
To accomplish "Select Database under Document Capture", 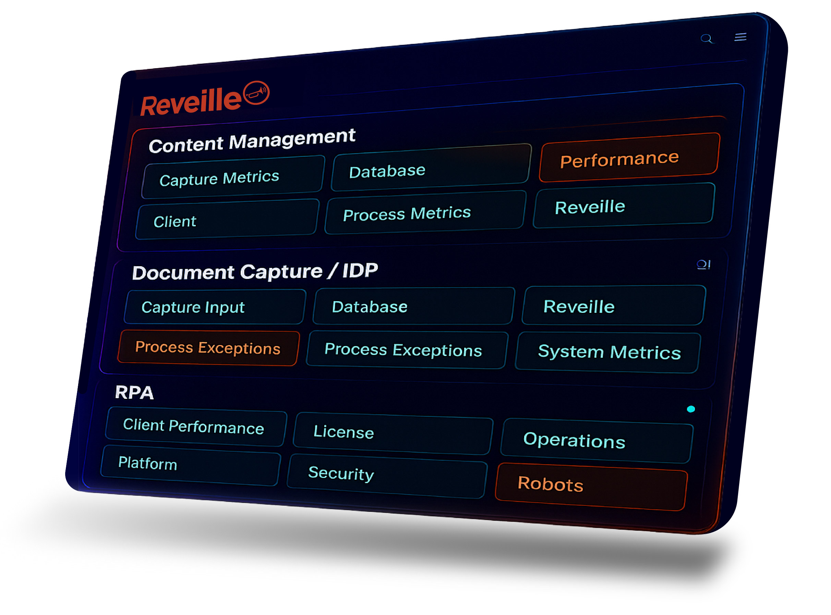I will 413,306.
